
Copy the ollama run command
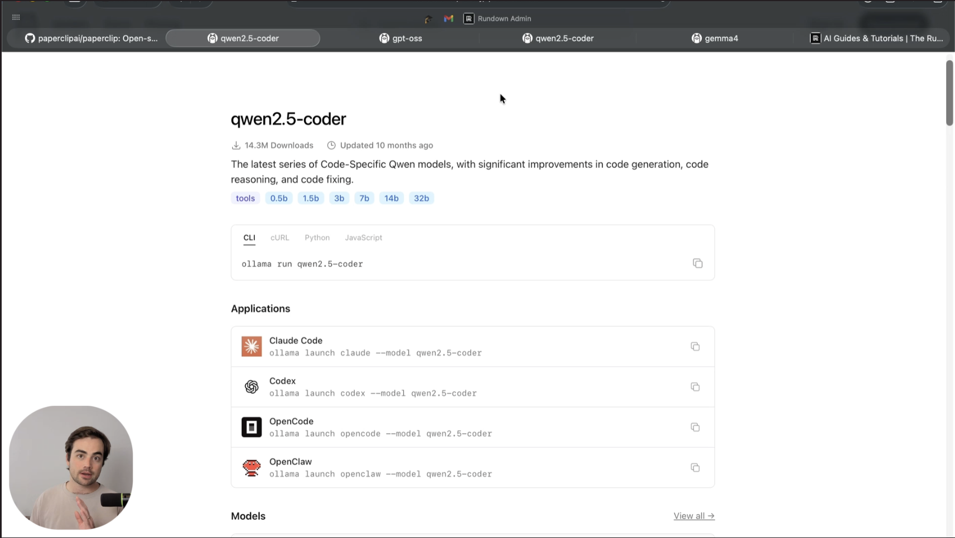click(697, 263)
